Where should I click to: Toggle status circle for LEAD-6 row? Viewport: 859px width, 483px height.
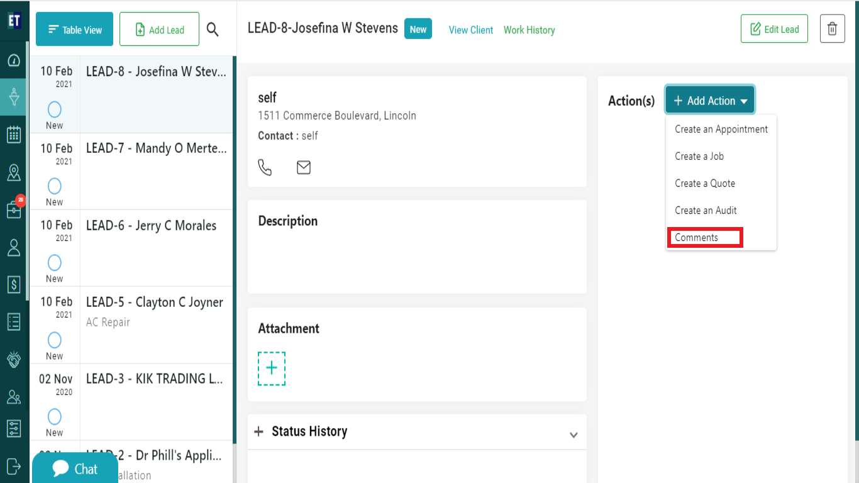pyautogui.click(x=55, y=263)
